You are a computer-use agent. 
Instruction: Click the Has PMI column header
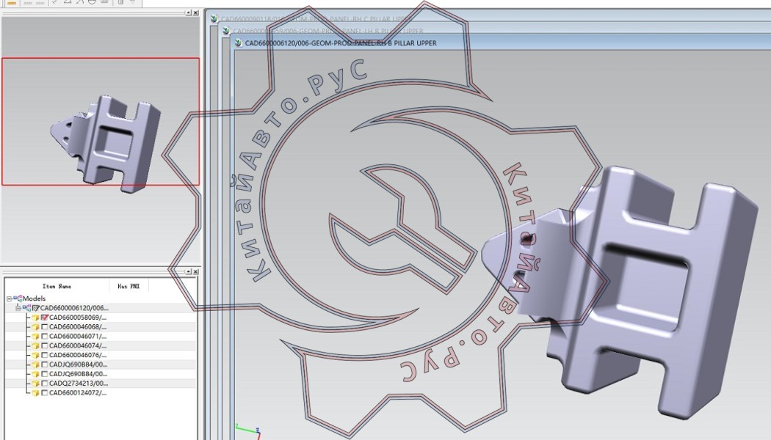click(128, 286)
